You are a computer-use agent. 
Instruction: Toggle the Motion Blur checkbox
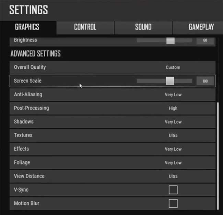tap(173, 203)
